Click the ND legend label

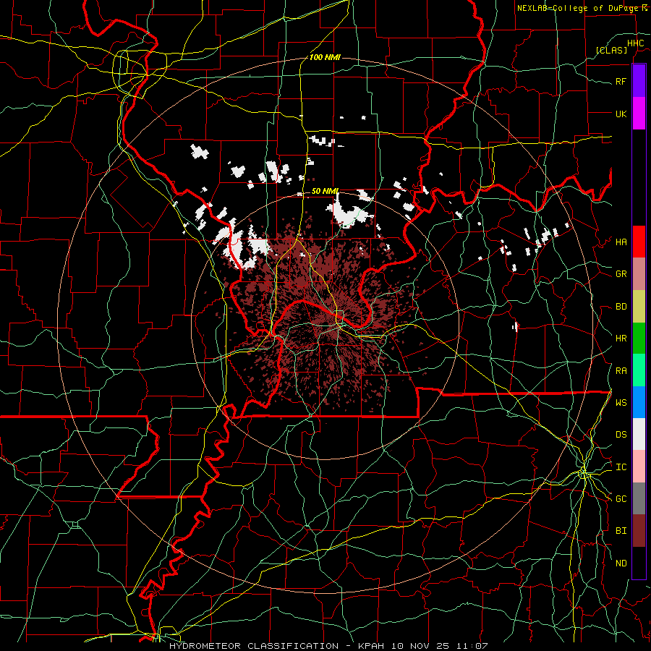coord(621,563)
